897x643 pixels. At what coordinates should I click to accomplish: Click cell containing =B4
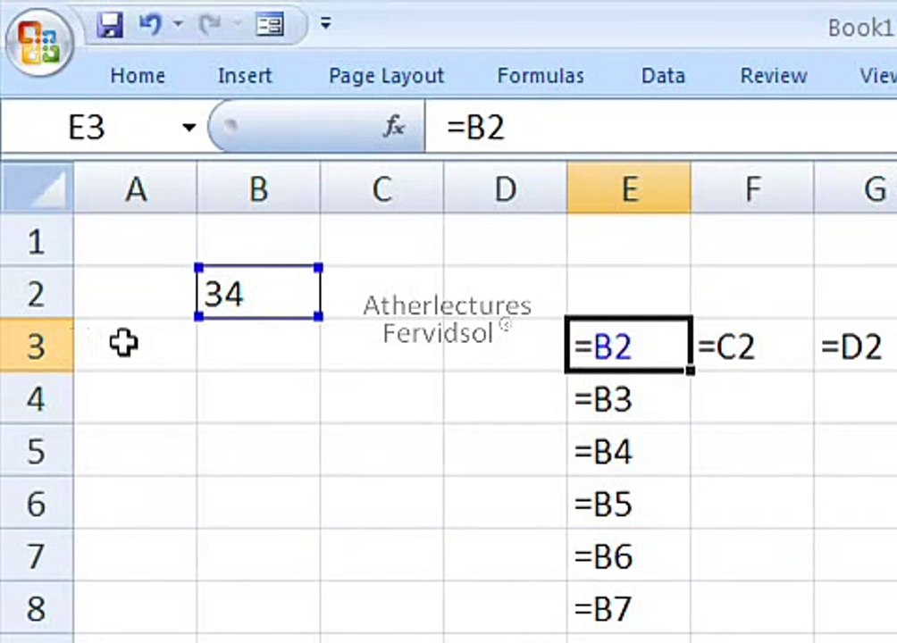pos(629,451)
